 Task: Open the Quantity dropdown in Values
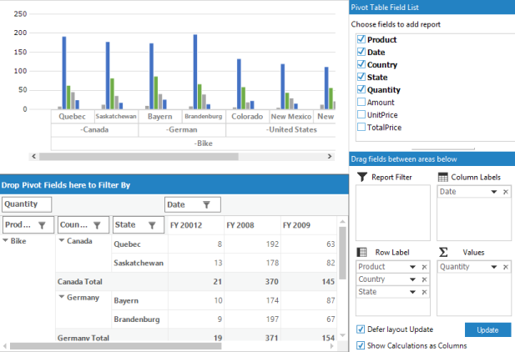coord(493,267)
